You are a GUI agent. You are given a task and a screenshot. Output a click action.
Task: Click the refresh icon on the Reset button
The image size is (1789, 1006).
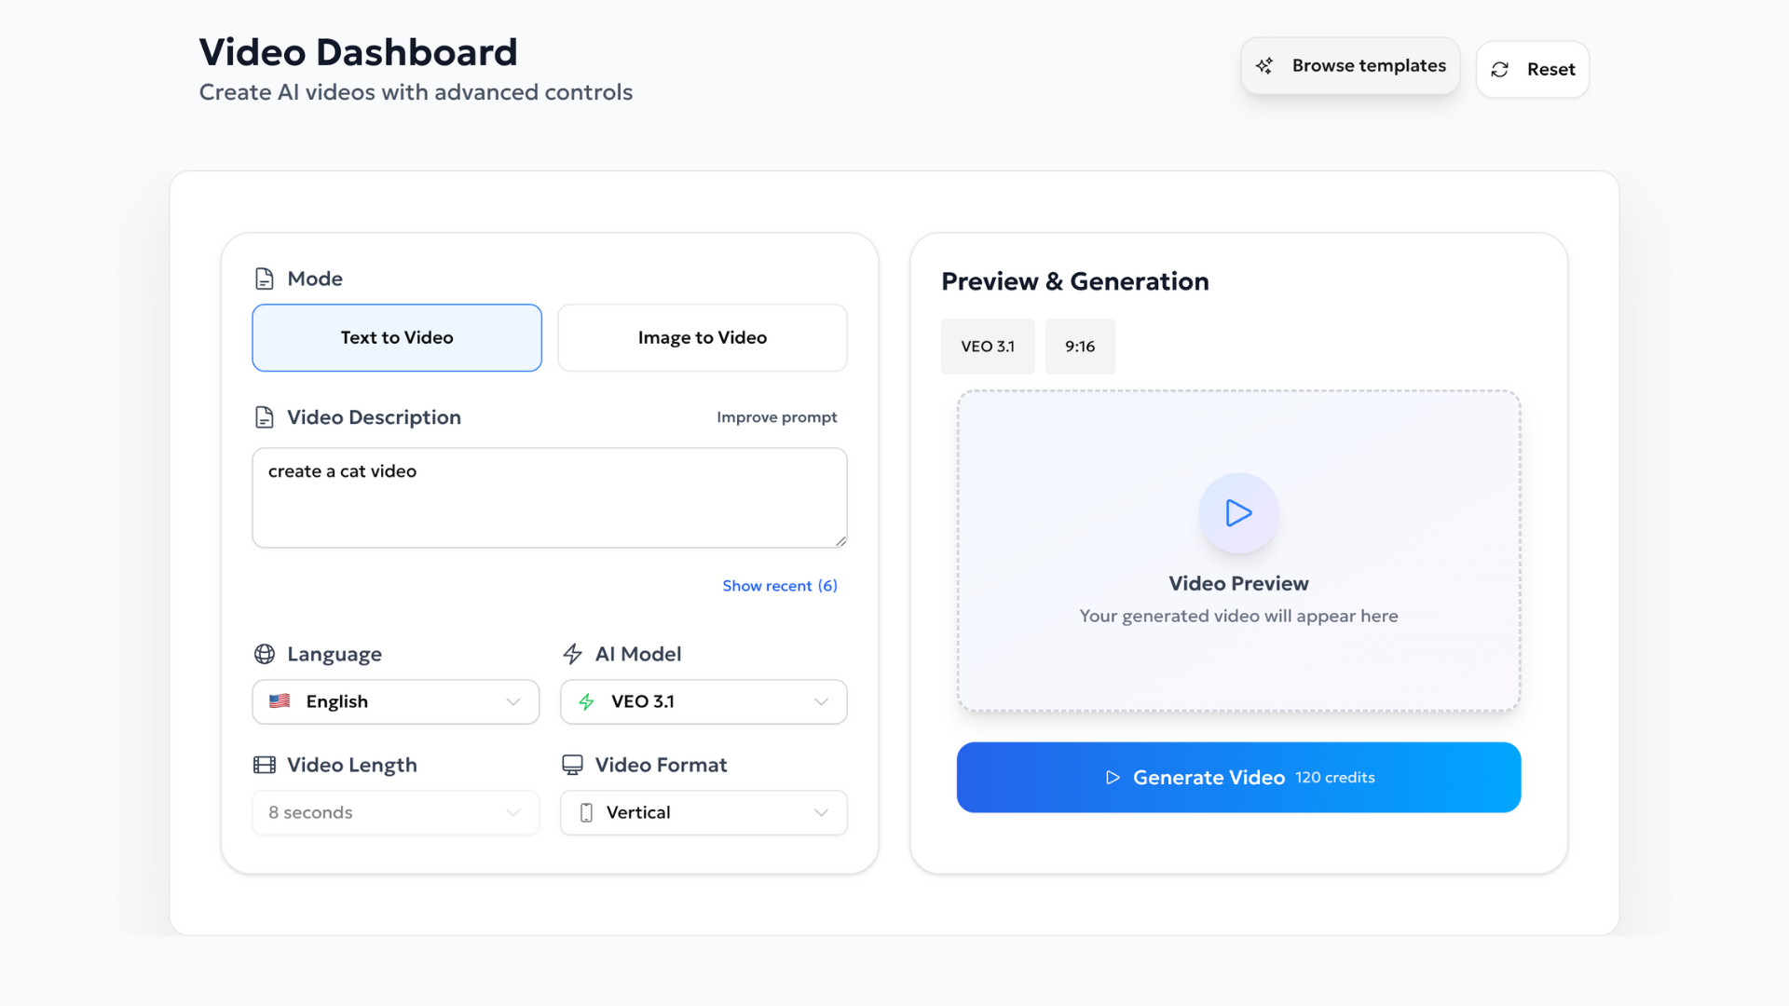[1499, 69]
